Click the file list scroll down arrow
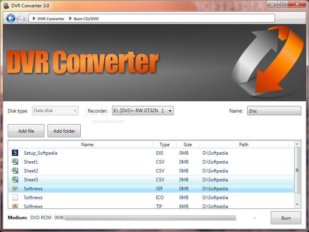Viewport: 309px width, 232px height. 297,205
